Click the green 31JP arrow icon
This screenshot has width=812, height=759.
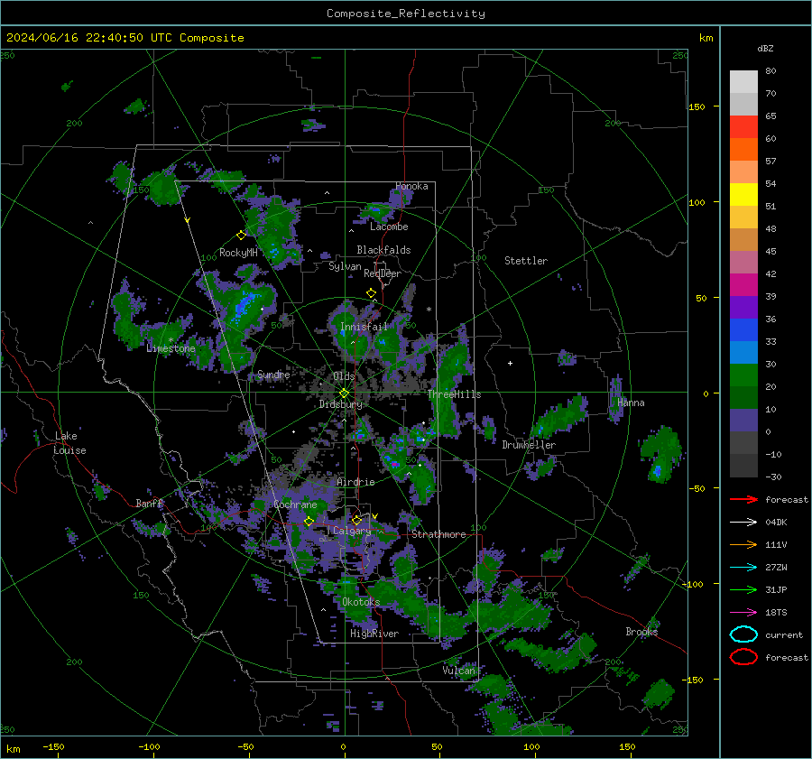743,589
